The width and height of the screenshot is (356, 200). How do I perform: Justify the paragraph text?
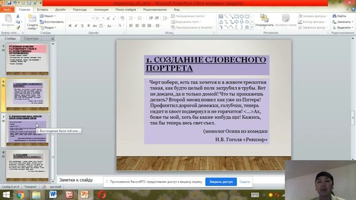[149, 26]
